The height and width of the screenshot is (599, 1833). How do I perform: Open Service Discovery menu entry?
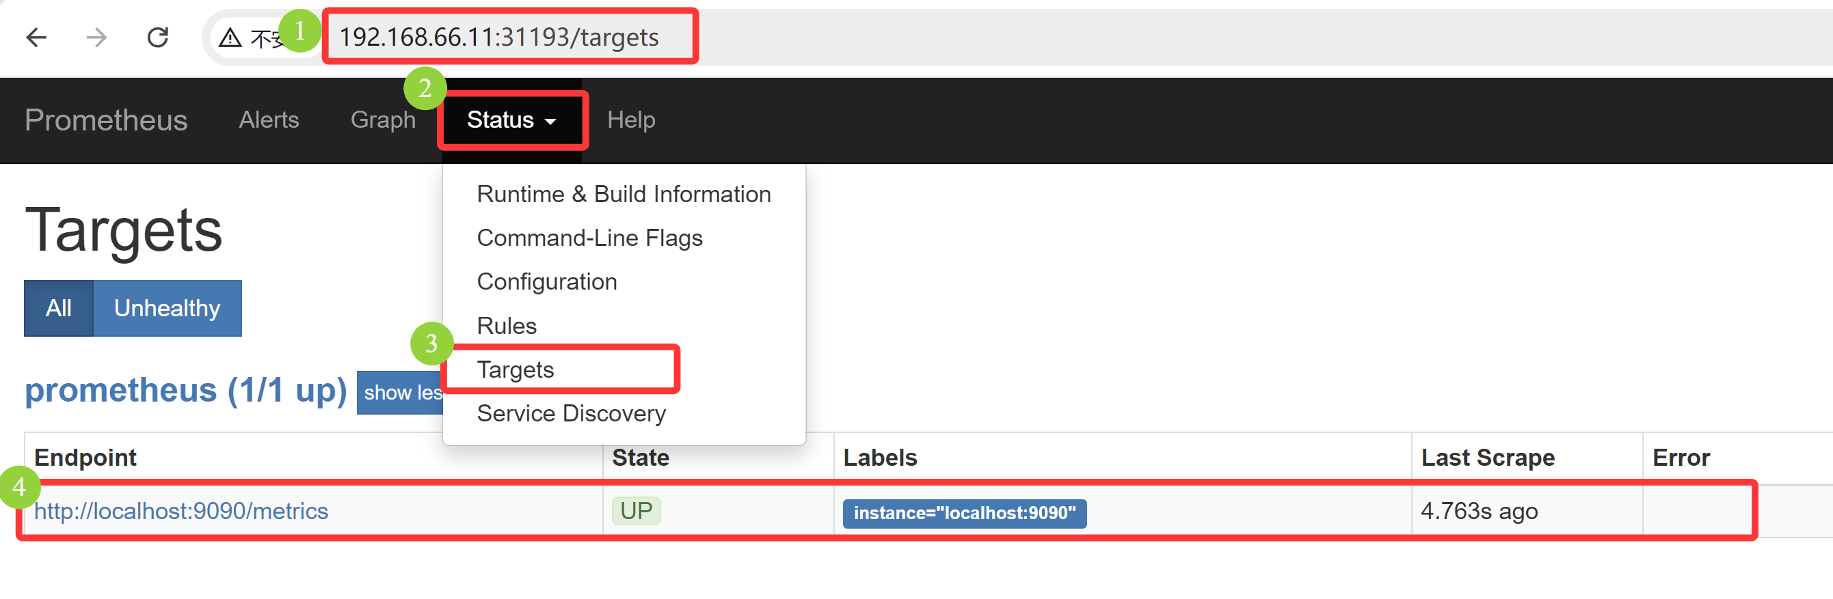click(571, 413)
